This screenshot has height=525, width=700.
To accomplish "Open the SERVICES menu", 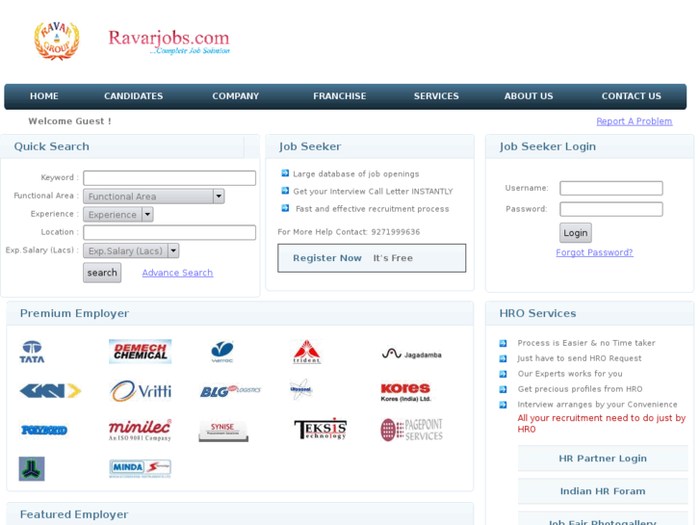I will tap(436, 96).
